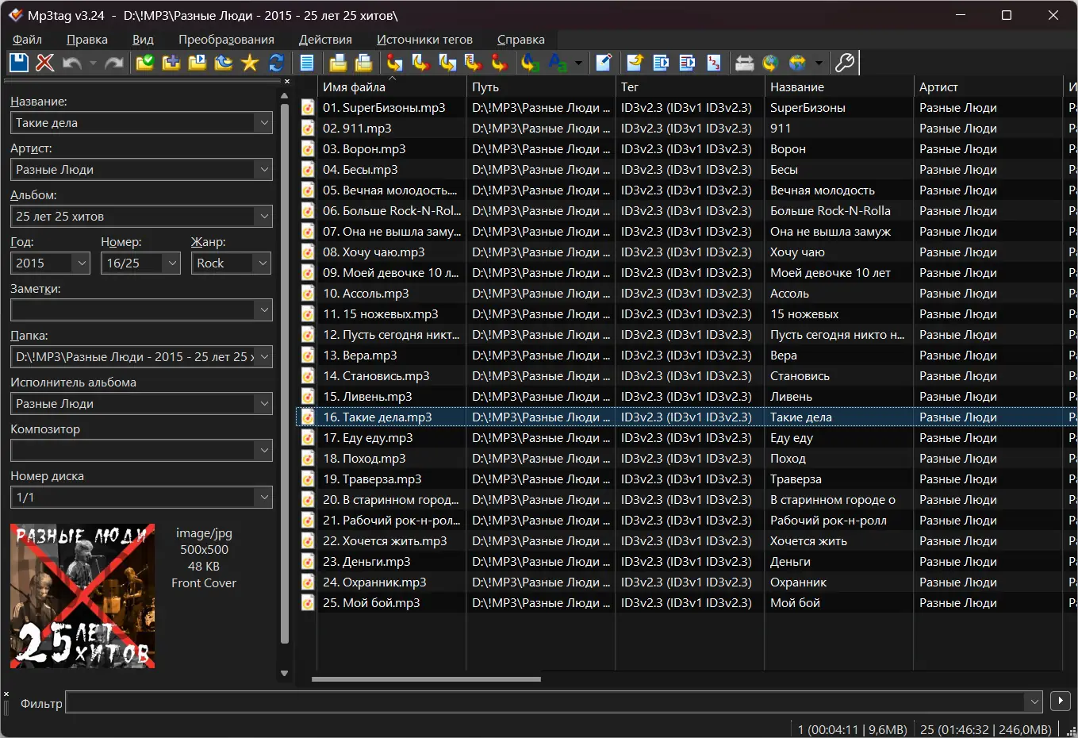Viewport: 1078px width, 738px height.
Task: Apply filter with the arrow button
Action: (x=1060, y=701)
